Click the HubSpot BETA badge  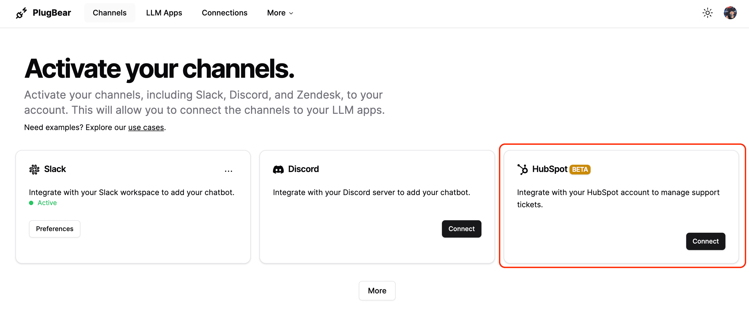coord(580,169)
